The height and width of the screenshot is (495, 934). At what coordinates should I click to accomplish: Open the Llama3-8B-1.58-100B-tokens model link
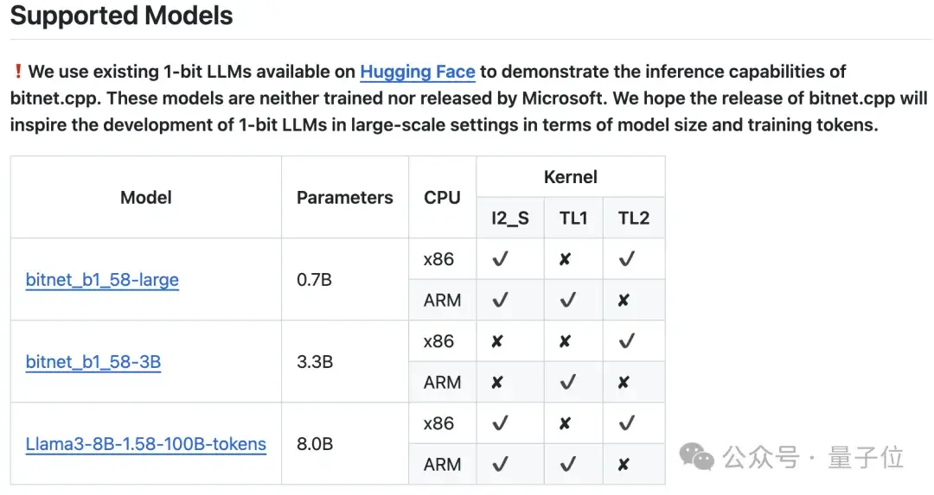[x=146, y=444]
